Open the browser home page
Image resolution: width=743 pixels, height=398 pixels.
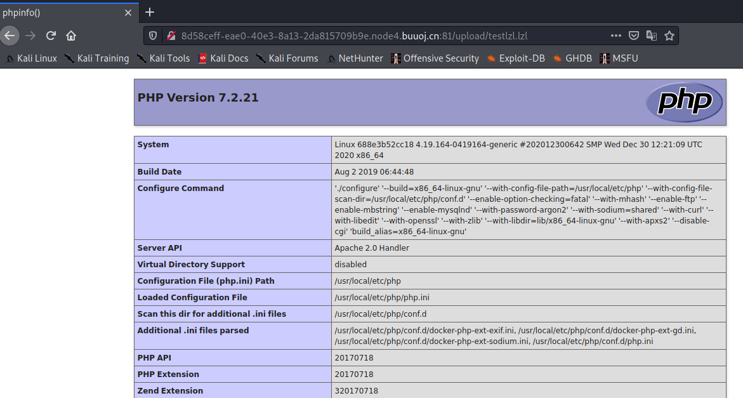coord(71,36)
